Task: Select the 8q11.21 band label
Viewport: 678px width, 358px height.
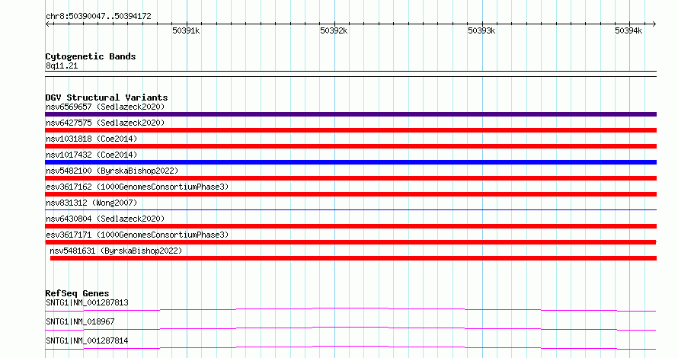Action: pyautogui.click(x=62, y=66)
